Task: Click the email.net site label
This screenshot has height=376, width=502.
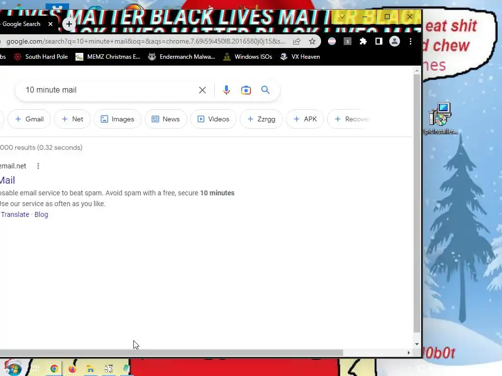Action: click(13, 166)
